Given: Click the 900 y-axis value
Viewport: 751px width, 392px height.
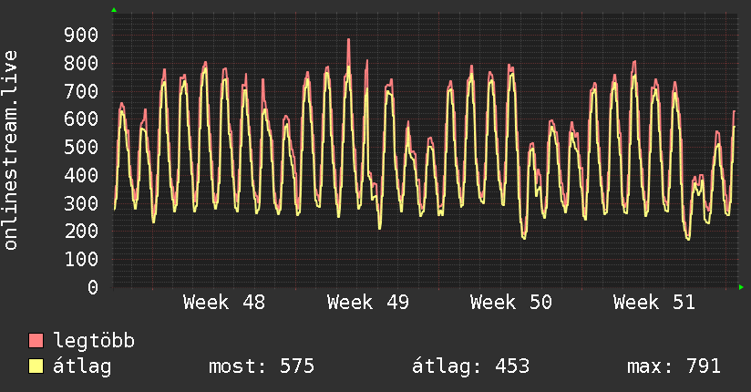Looking at the screenshot, I should (81, 35).
